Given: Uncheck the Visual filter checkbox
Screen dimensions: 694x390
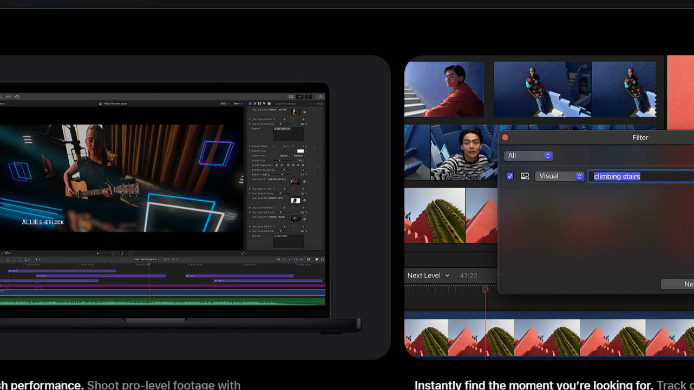Looking at the screenshot, I should point(509,176).
